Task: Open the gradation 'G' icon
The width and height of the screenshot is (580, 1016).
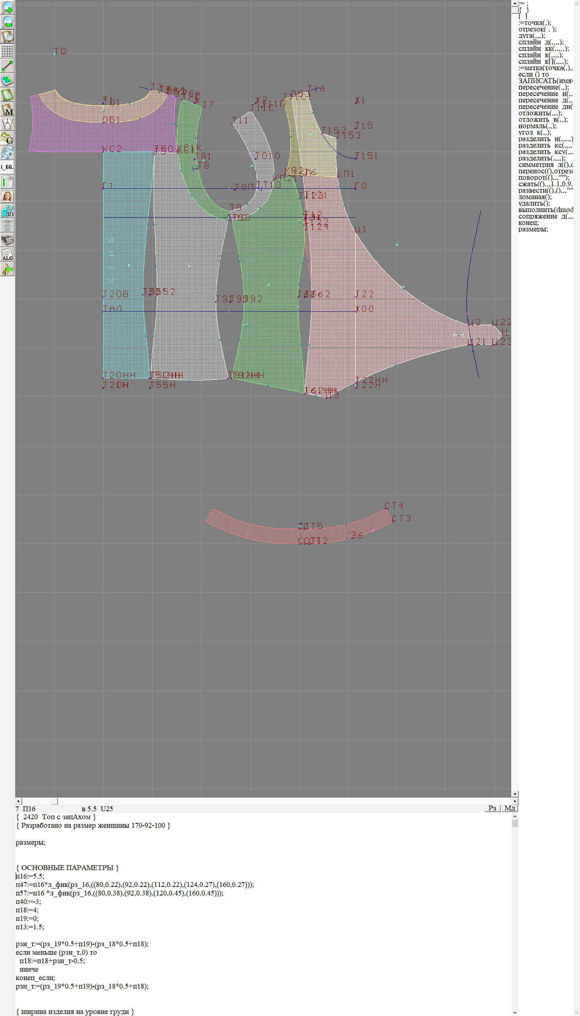Action: click(7, 138)
